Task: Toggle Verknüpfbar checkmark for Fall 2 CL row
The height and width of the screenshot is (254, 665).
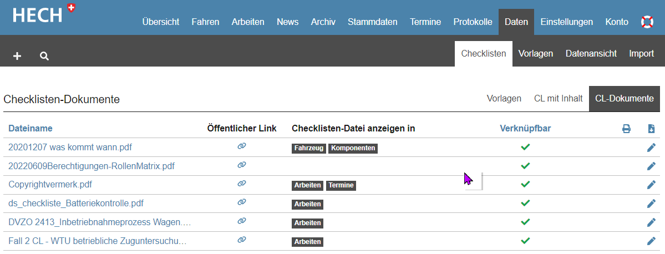Action: pyautogui.click(x=525, y=241)
